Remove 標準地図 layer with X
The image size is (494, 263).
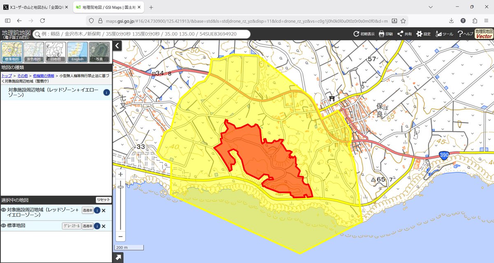[x=104, y=226]
